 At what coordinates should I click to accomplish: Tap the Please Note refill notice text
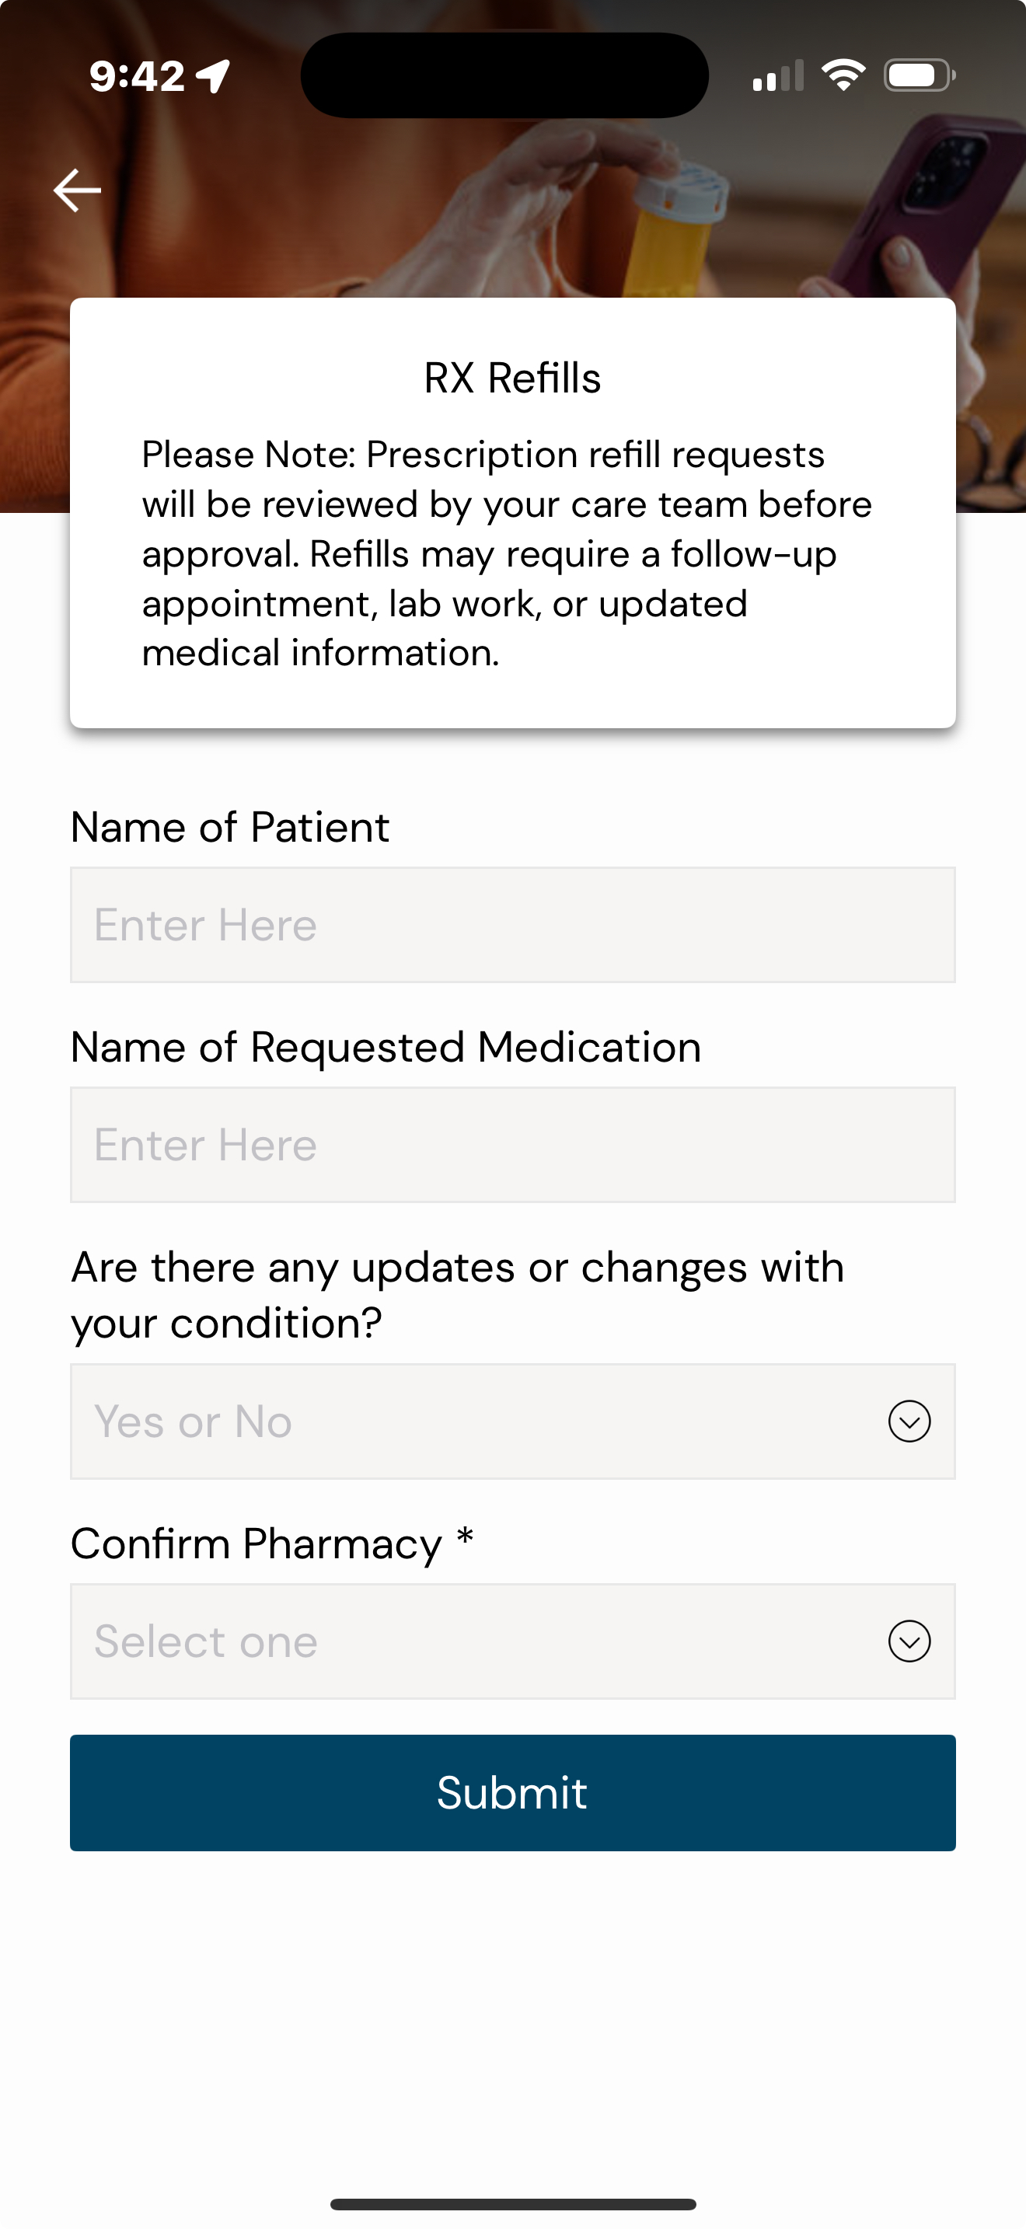[507, 554]
